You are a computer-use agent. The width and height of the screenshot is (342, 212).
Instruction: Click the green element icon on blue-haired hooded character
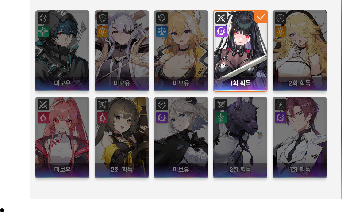click(x=43, y=31)
